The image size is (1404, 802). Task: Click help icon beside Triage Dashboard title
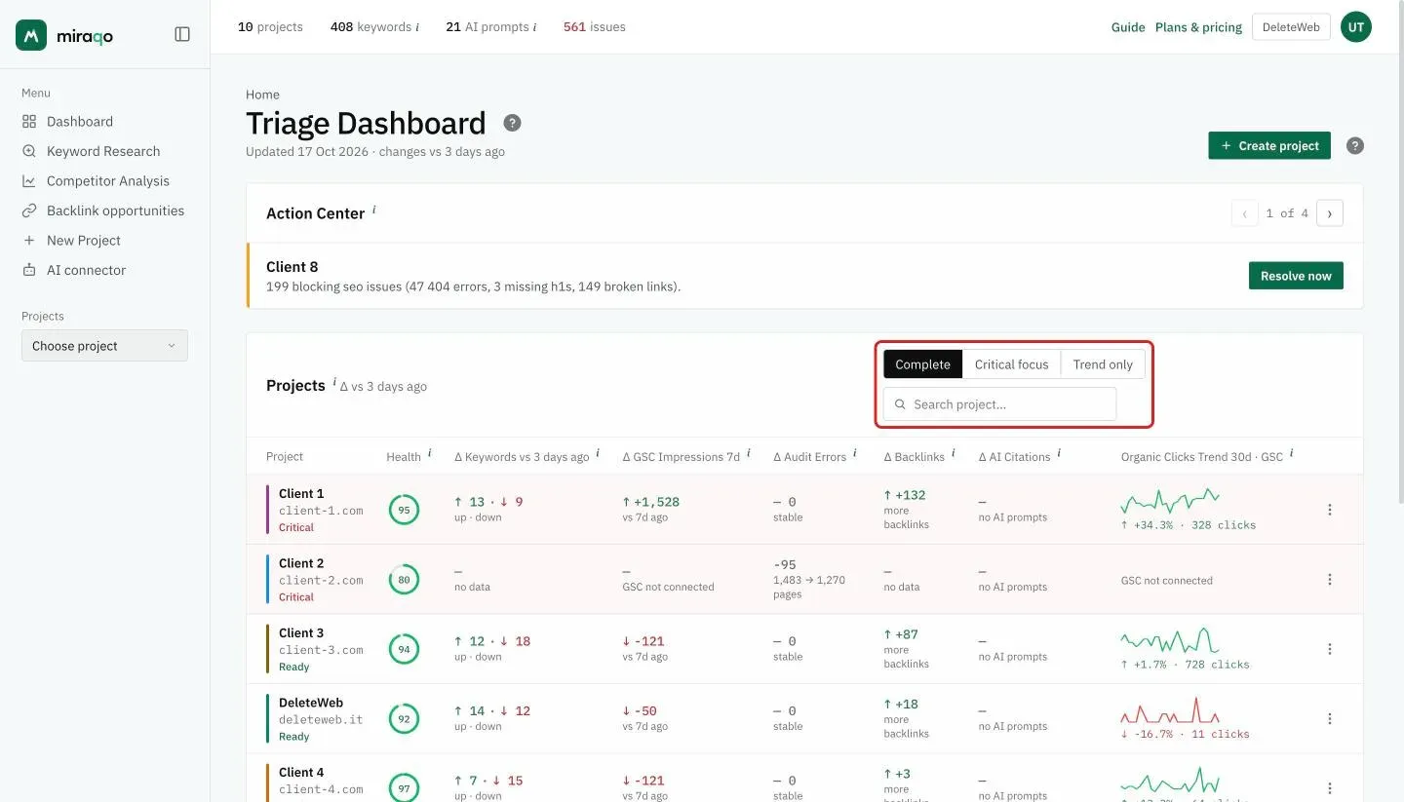click(x=512, y=123)
